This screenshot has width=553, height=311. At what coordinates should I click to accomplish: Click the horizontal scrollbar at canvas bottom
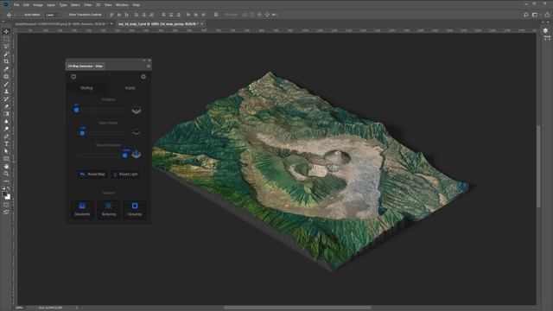297,308
